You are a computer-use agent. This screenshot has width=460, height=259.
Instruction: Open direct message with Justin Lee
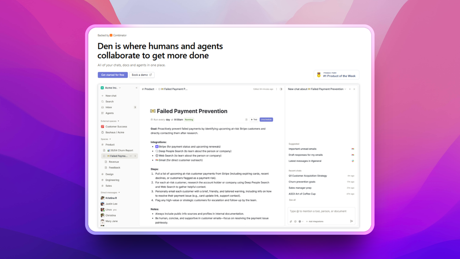coord(109,204)
